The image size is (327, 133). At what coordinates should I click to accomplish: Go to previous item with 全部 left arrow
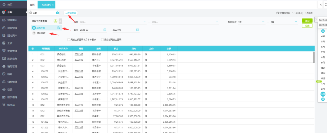[x=31, y=13]
